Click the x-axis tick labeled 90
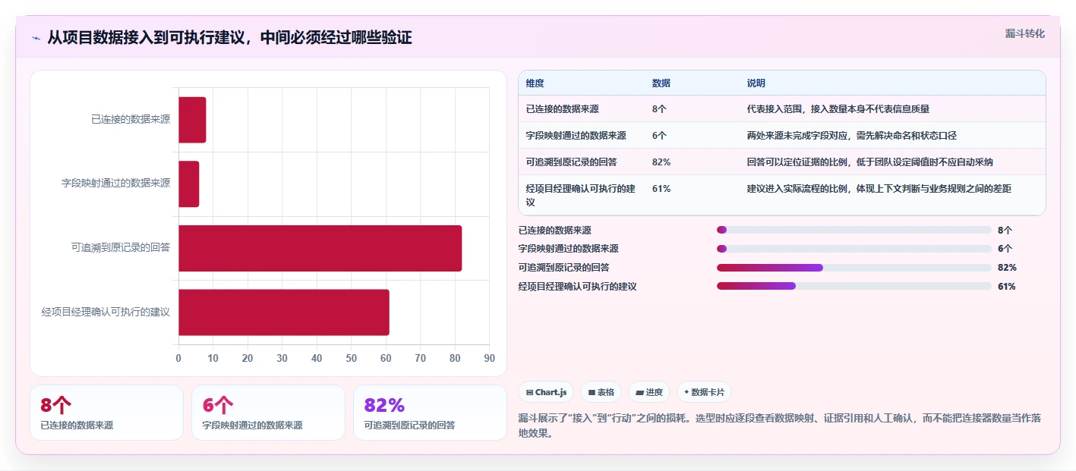The image size is (1076, 471). pos(489,358)
